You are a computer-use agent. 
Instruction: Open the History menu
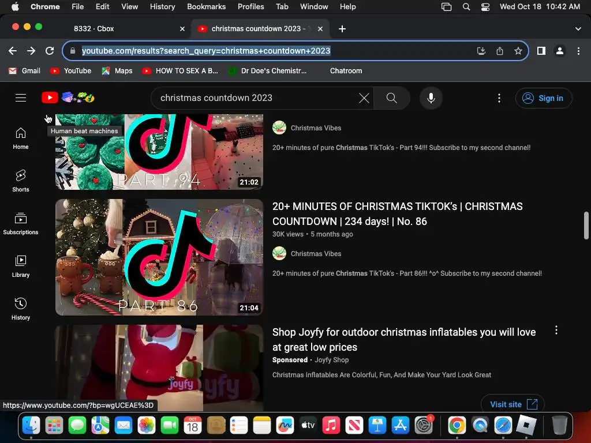[x=162, y=7]
